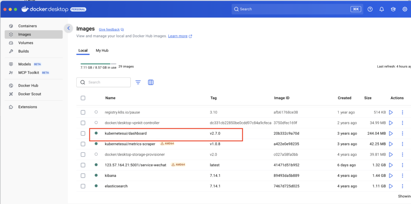Sort by the Name column header
The image size is (411, 204).
pos(110,98)
